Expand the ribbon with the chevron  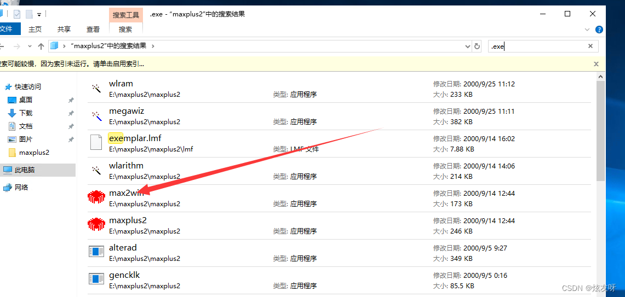(x=587, y=30)
